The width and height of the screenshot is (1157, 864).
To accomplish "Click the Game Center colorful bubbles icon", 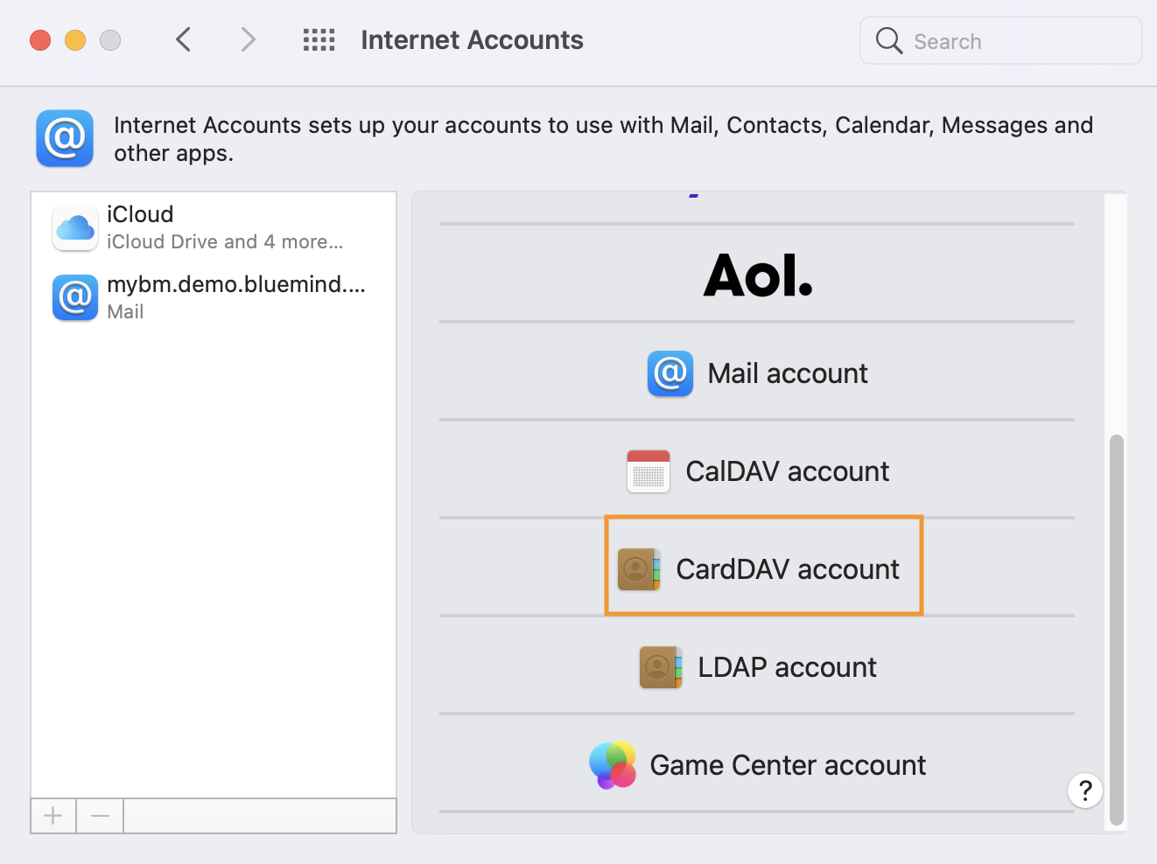I will (613, 765).
